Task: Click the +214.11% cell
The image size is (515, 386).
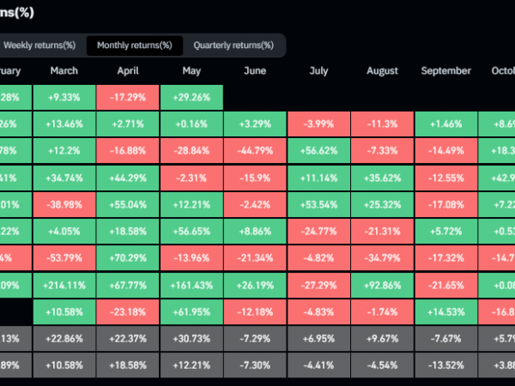Action: [64, 286]
